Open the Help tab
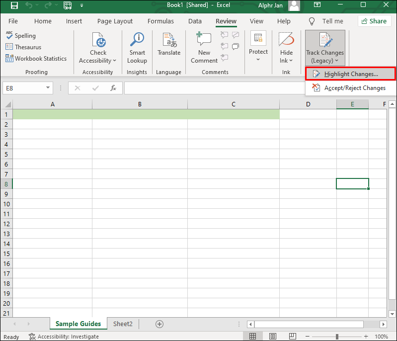The width and height of the screenshot is (397, 341). click(x=284, y=21)
